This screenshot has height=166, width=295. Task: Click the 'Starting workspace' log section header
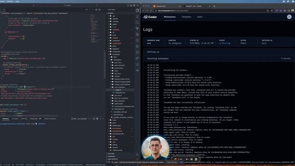tap(219, 59)
